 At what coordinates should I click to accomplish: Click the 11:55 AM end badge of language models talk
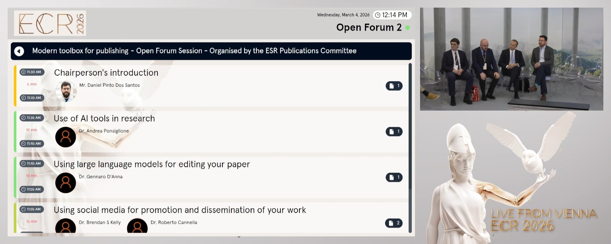tap(32, 189)
